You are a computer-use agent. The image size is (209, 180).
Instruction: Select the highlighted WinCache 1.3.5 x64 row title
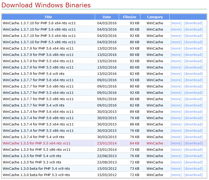coord(36,143)
